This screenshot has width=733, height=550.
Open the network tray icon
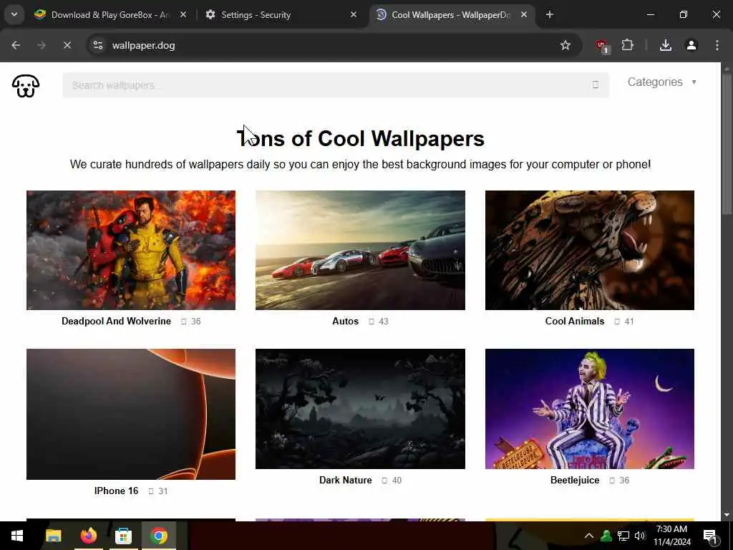point(623,536)
